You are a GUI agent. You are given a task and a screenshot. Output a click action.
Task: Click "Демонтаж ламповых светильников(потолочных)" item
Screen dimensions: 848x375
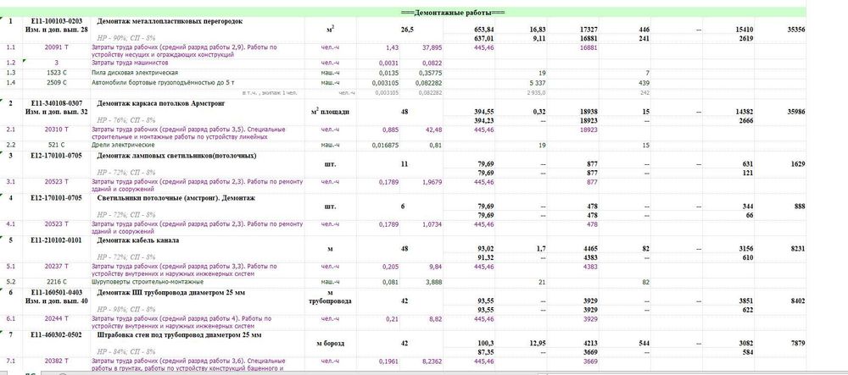click(x=176, y=156)
